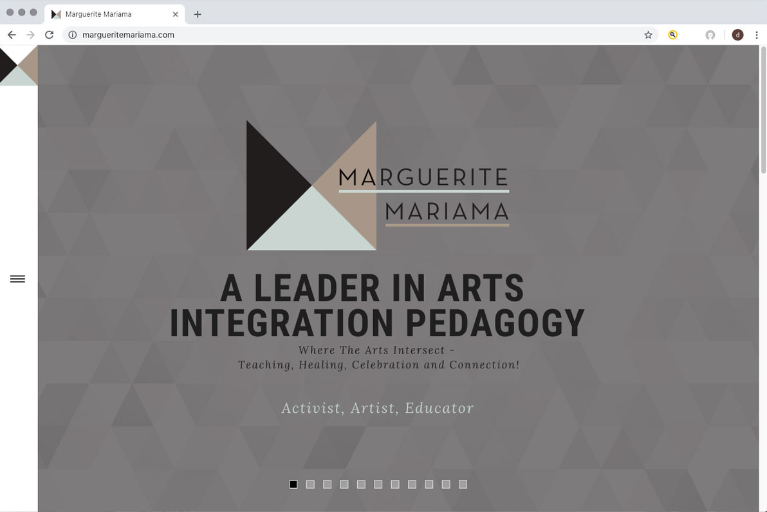Image resolution: width=767 pixels, height=512 pixels.
Task: Select the second slide indicator dot
Action: tap(310, 484)
